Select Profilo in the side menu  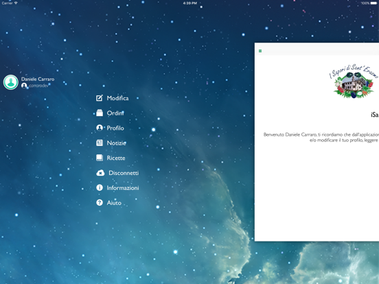[115, 128]
